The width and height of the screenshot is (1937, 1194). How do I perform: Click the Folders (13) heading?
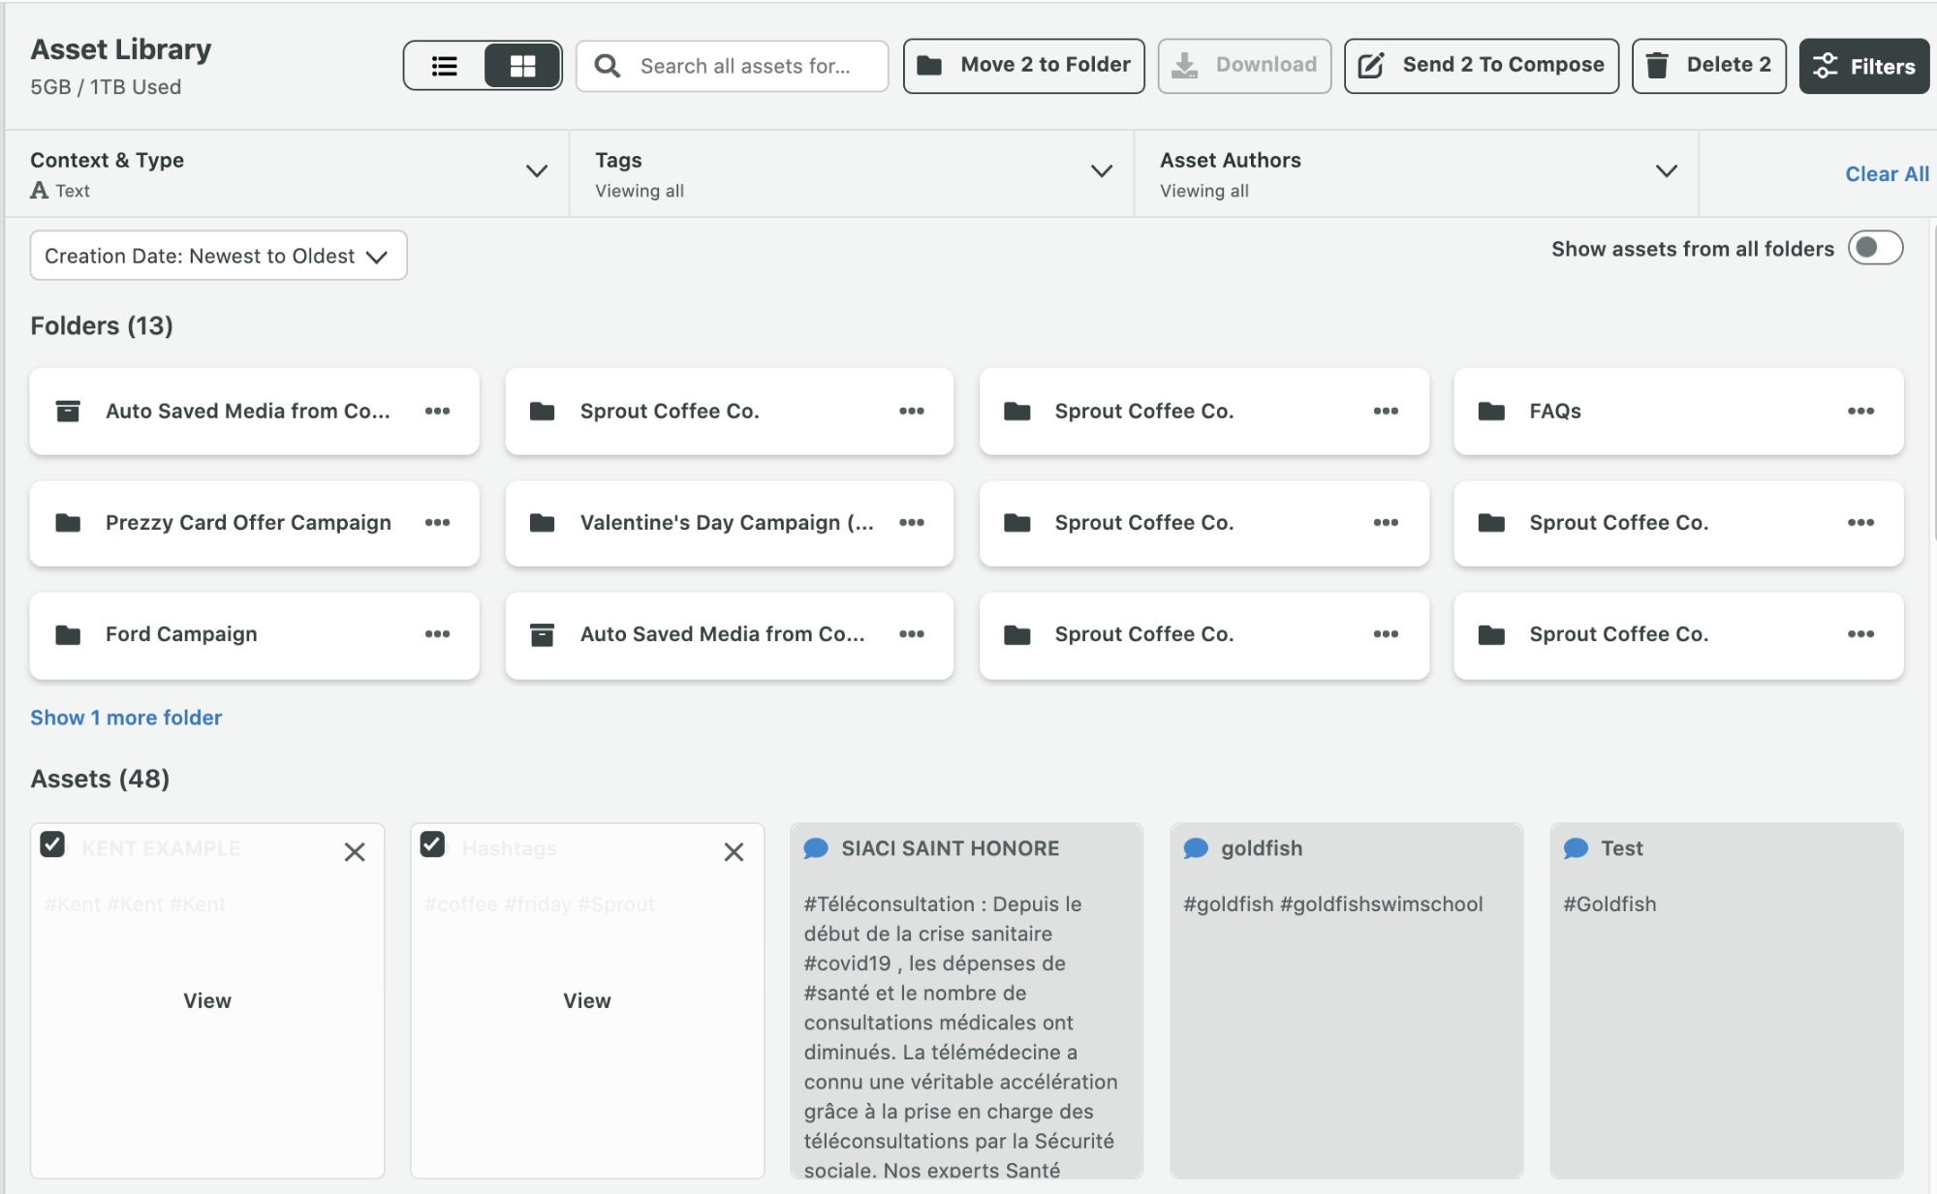102,325
